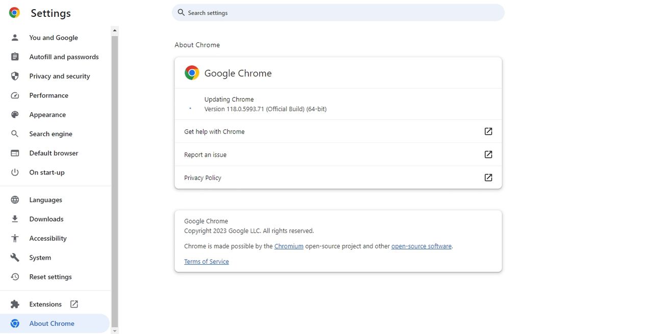Open external link icon for Privacy Policy

point(488,177)
